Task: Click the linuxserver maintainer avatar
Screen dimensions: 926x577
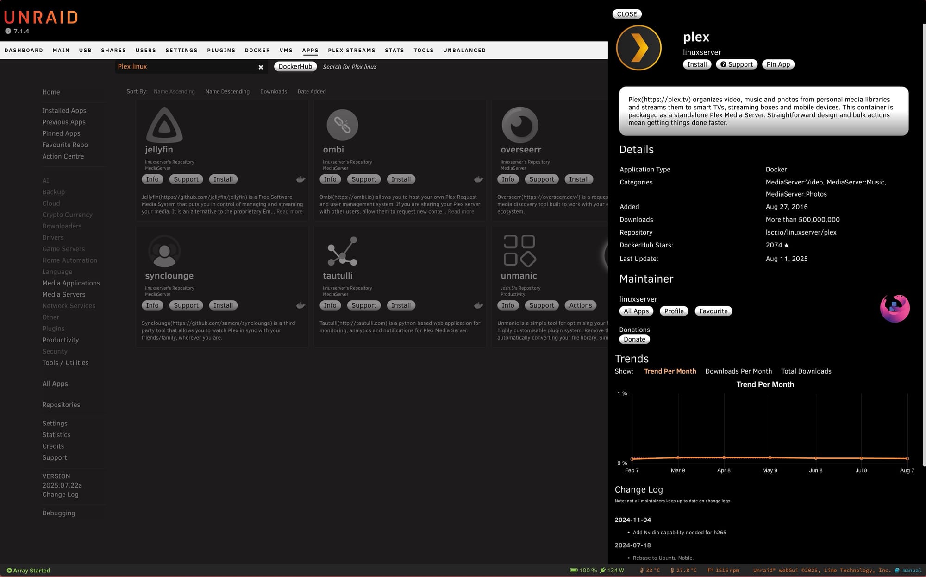Action: [895, 308]
